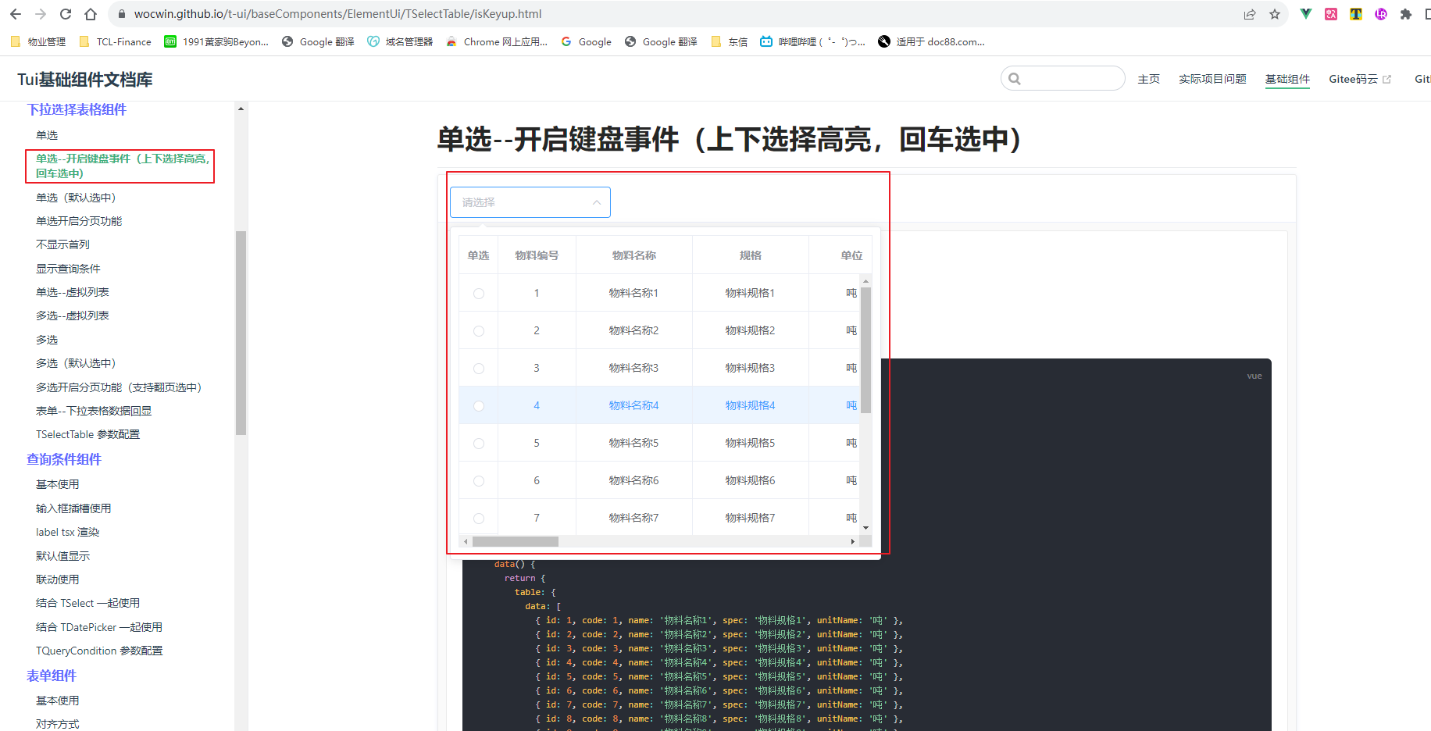1431x731 pixels.
Task: Click the sidebar vertical scrollbar thumb
Action: [x=241, y=333]
